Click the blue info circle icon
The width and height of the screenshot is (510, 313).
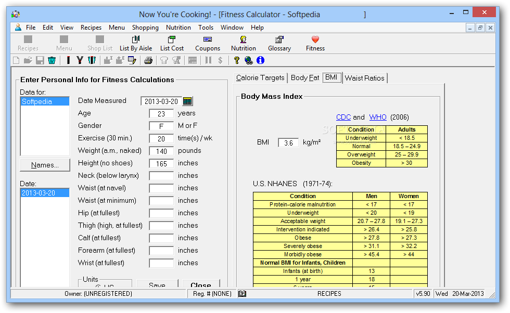coord(261,60)
